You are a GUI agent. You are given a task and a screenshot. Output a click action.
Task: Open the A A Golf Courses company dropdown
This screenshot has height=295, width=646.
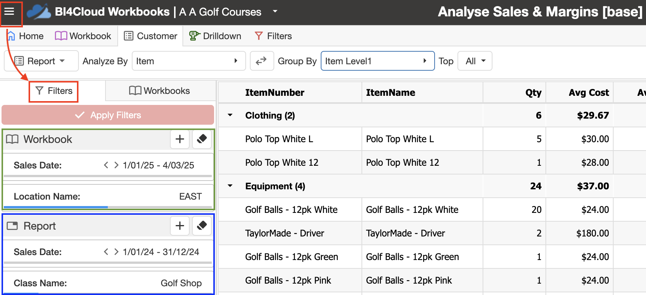(x=275, y=11)
